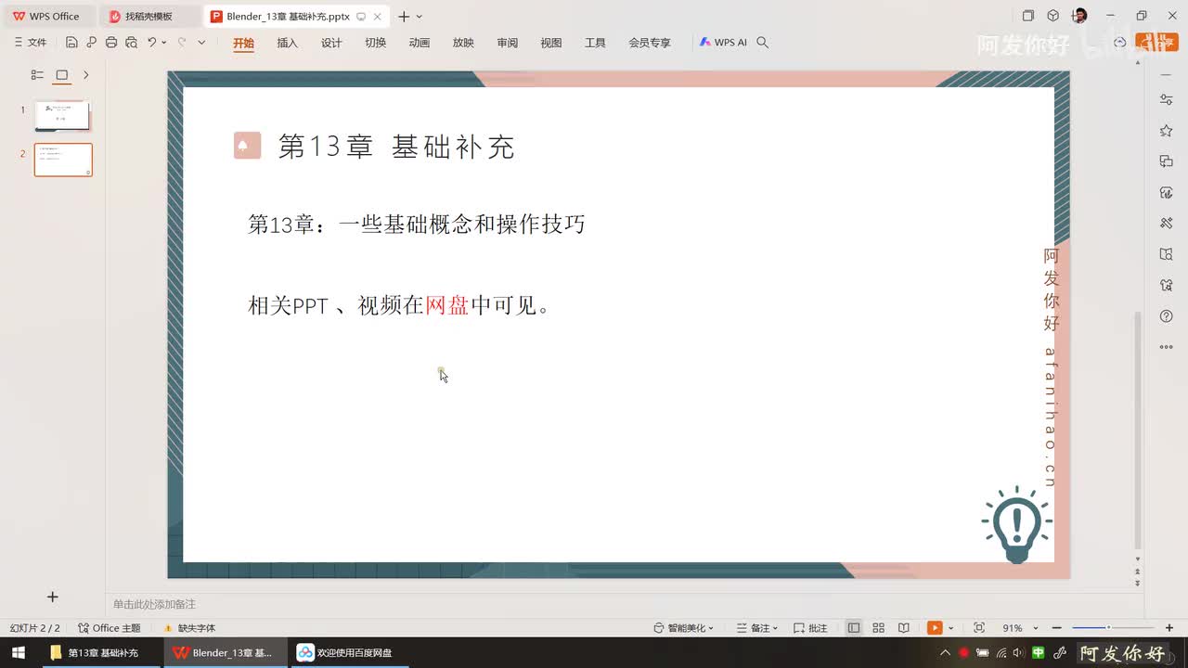Switch to Slide Sorter grid view
The image size is (1188, 668).
coord(879,628)
